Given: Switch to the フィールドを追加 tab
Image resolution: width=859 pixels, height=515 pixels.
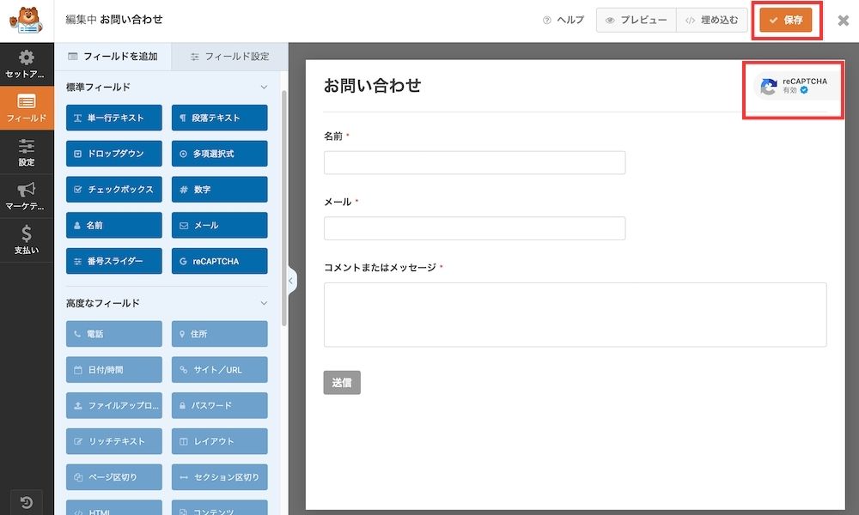Looking at the screenshot, I should pyautogui.click(x=113, y=57).
